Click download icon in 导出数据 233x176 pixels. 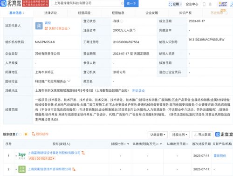click(x=196, y=135)
